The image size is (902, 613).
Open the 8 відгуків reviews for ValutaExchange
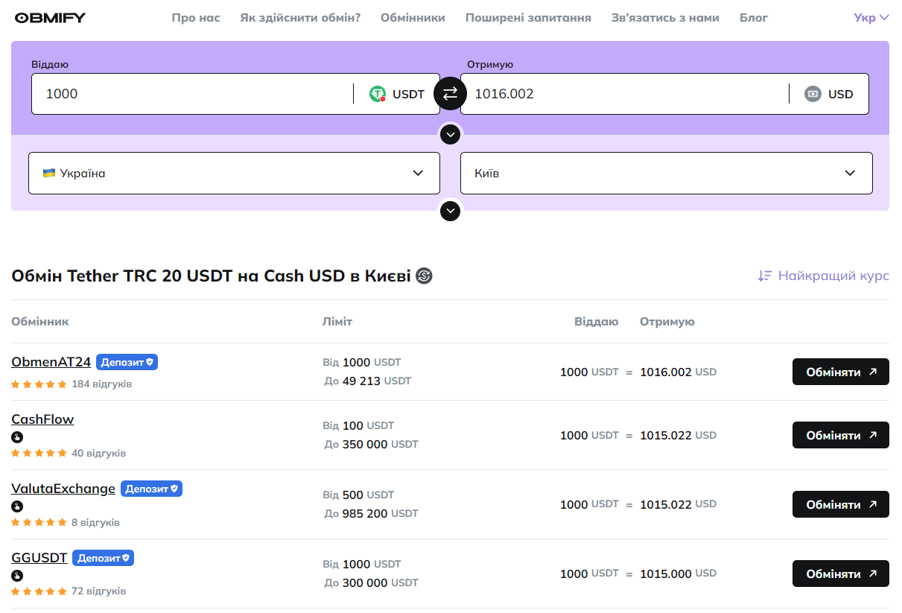coord(96,522)
